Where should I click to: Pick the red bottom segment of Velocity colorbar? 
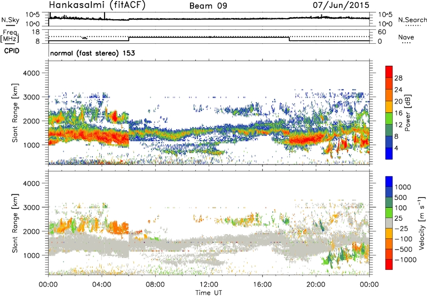point(389,264)
